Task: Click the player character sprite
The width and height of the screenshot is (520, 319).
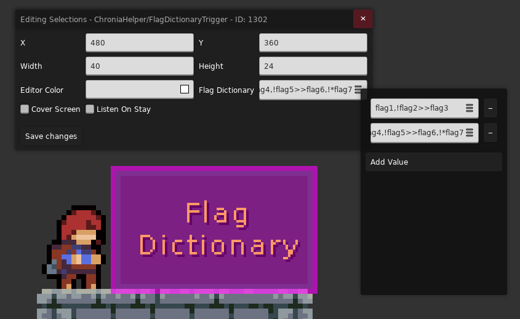Action: pos(74,247)
